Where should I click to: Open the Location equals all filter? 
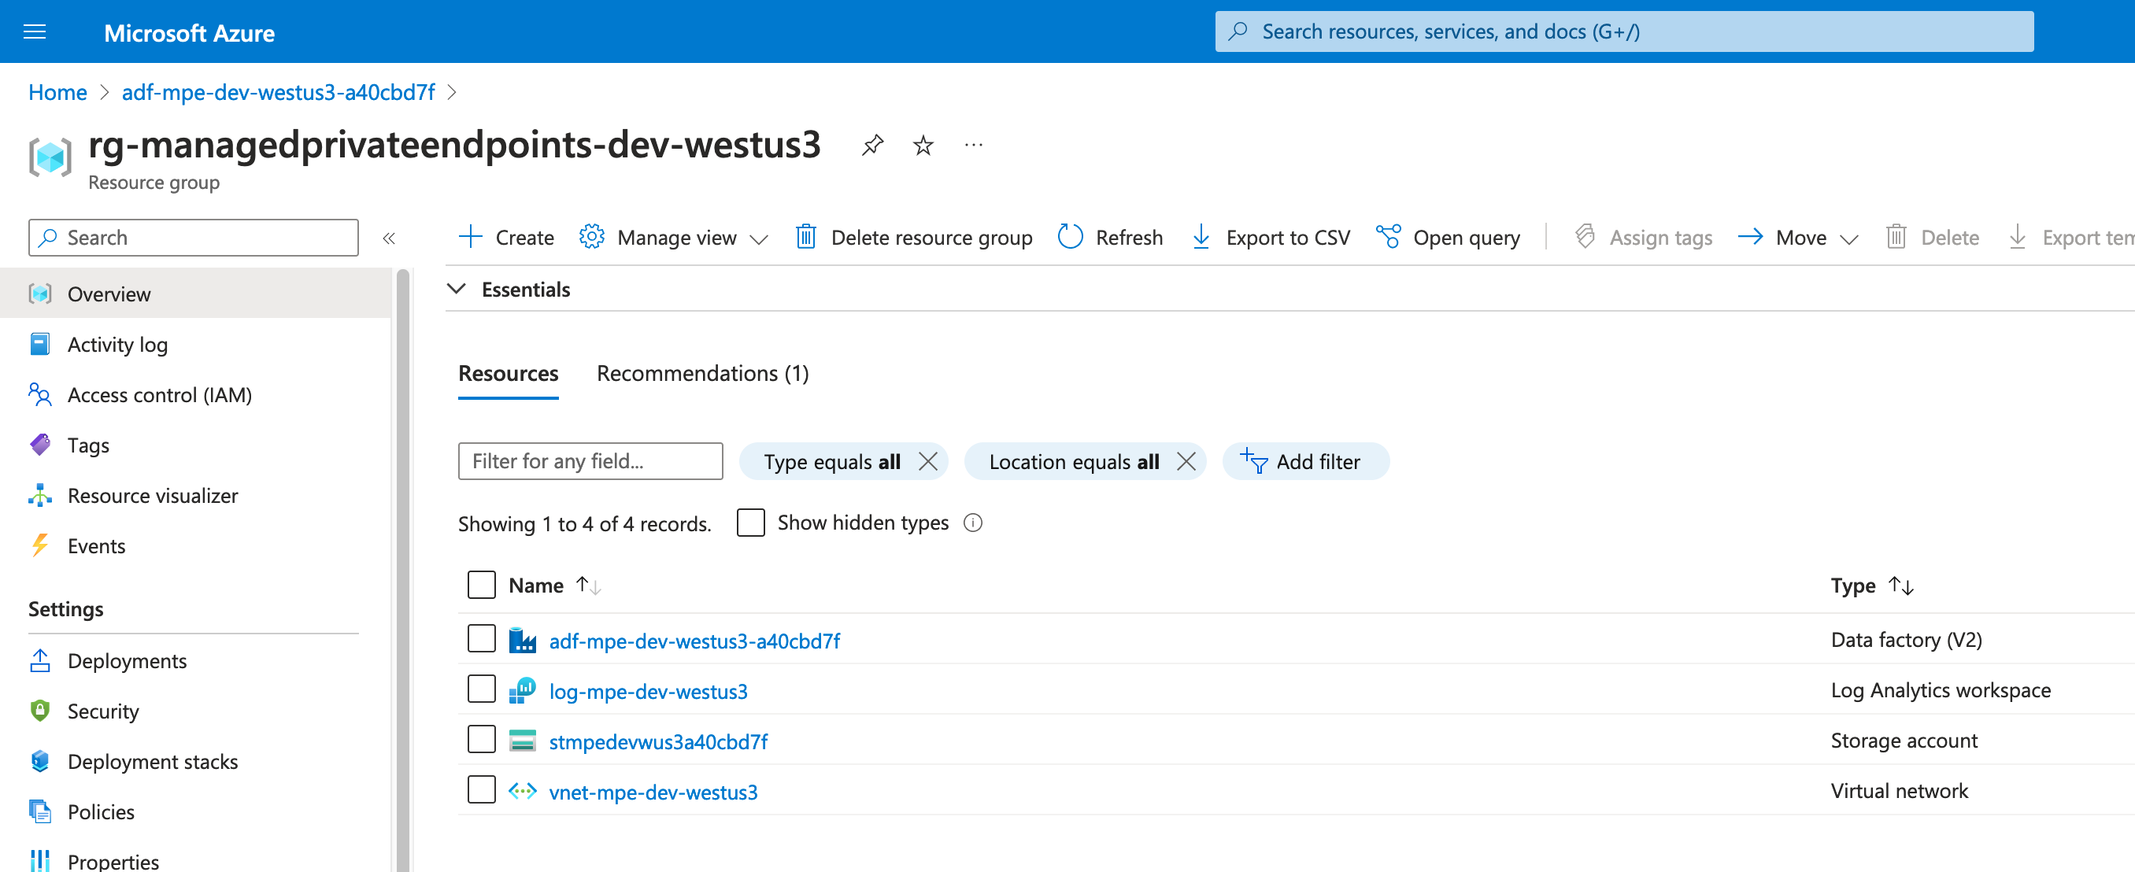point(1074,462)
